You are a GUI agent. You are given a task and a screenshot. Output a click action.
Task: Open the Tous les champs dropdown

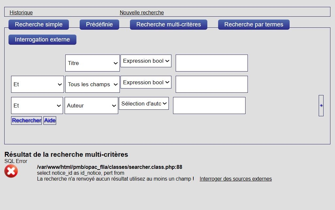[x=92, y=84]
